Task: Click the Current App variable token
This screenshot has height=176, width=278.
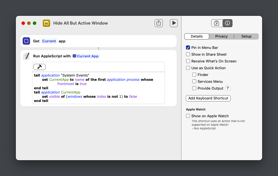Action: [86, 56]
